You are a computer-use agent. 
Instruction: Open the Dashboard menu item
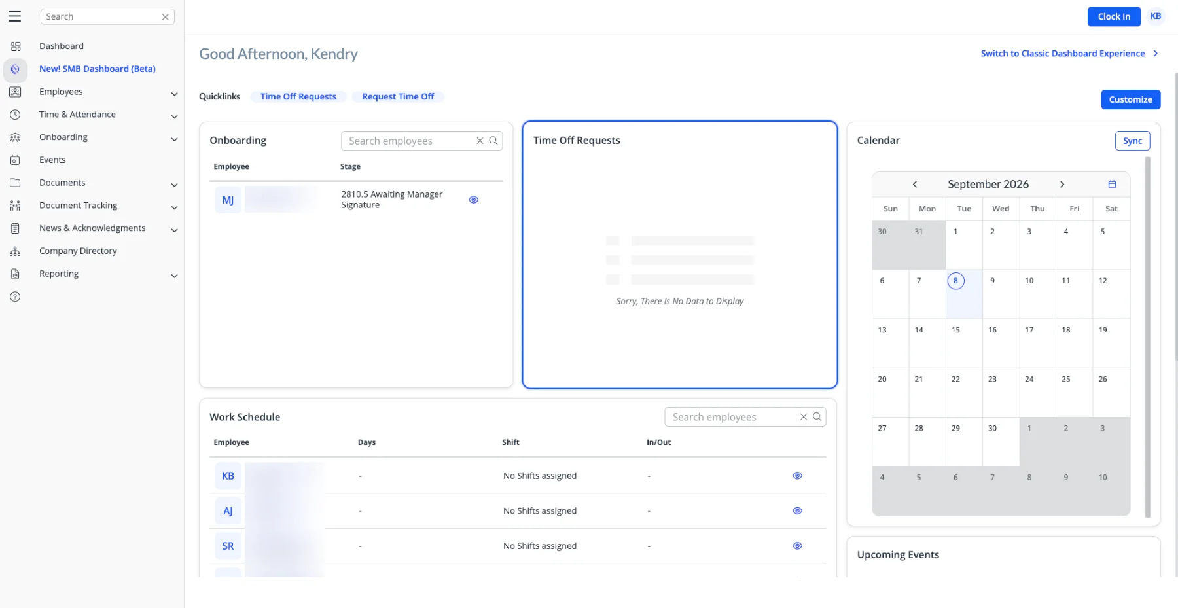pos(62,46)
